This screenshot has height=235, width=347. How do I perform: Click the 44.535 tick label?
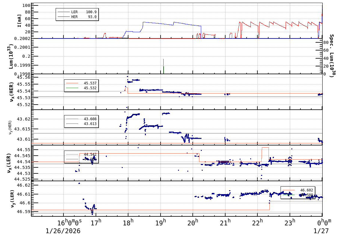[x=22, y=168]
